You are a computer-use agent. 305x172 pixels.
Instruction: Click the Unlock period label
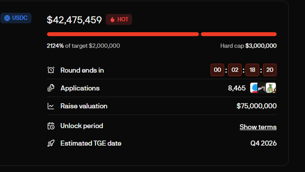(82, 126)
